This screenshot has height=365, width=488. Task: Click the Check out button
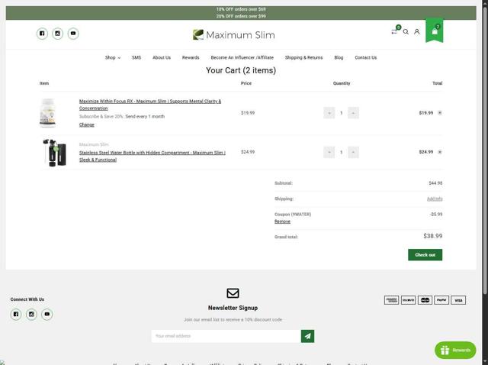tap(425, 254)
